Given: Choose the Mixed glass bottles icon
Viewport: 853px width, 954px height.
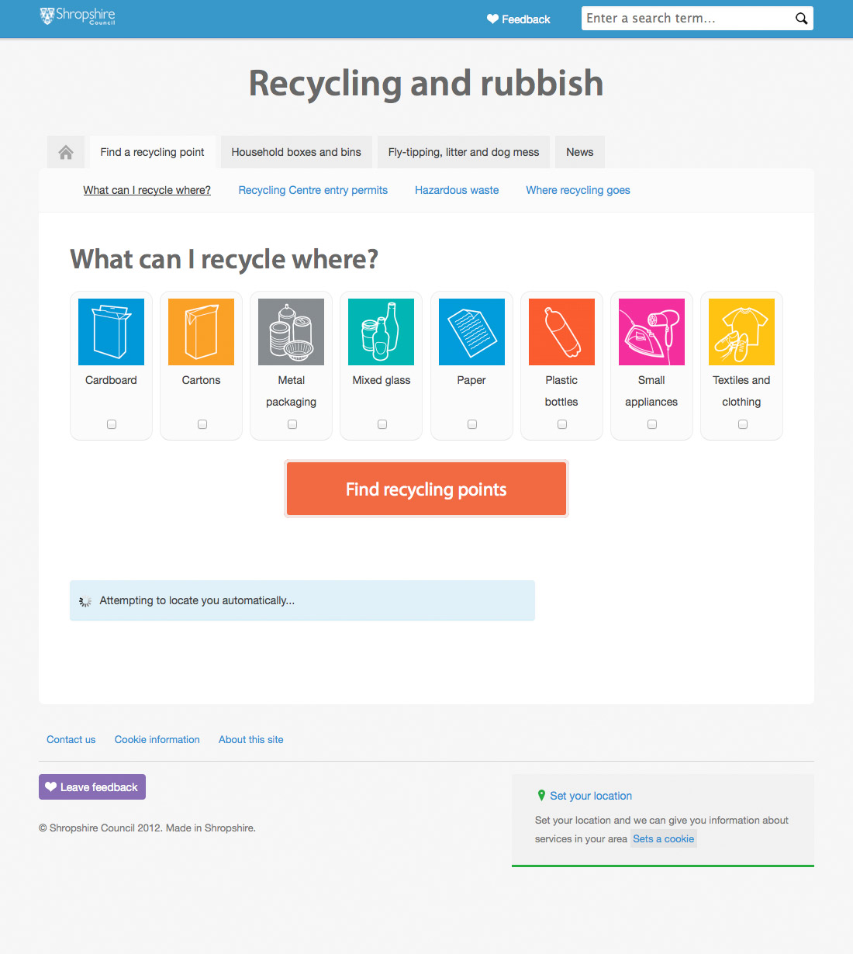Looking at the screenshot, I should (x=381, y=332).
